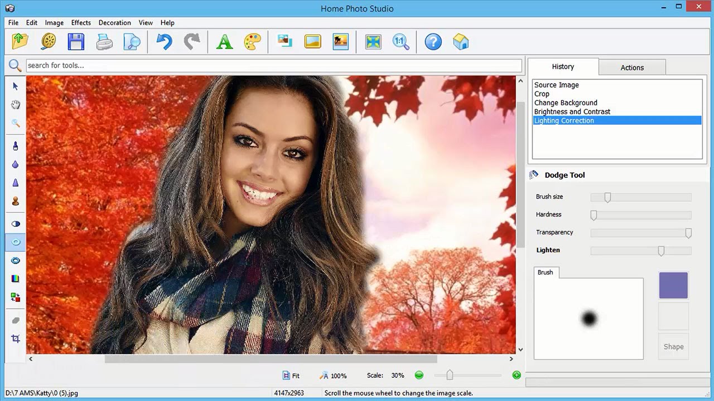Select the brush tool in left toolbar
This screenshot has height=401, width=714.
pyautogui.click(x=16, y=146)
